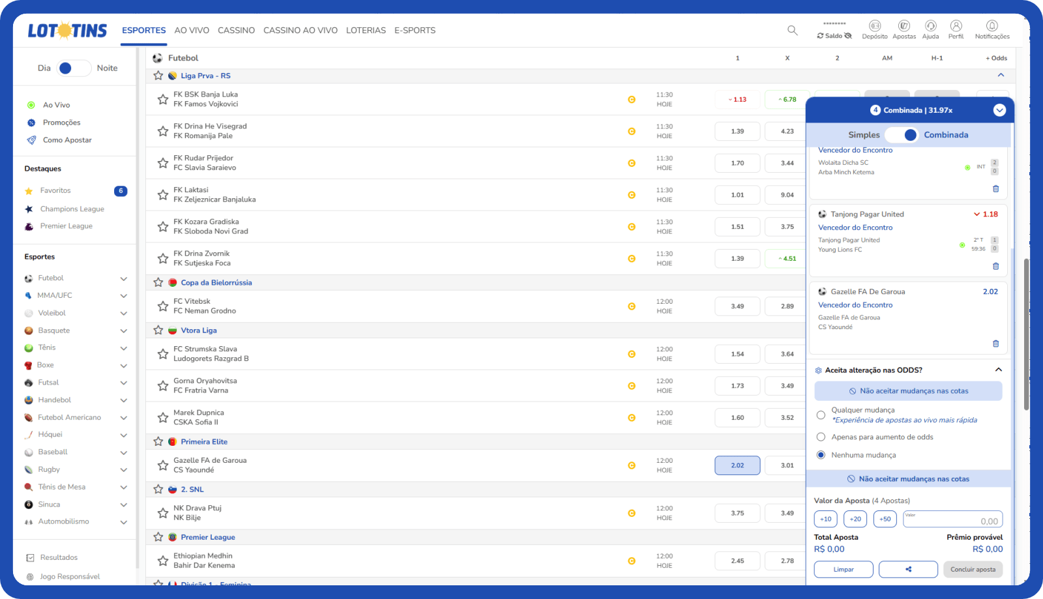
Task: Select the Qualquer mudança radio option
Action: (821, 415)
